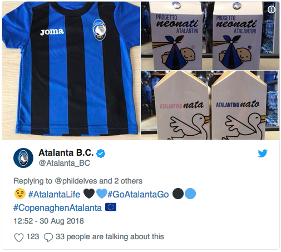Like the tweet with the heart icon

19,237
